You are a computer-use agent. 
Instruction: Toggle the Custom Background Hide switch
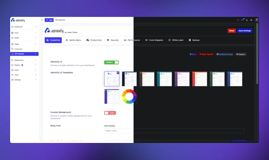click(x=110, y=113)
